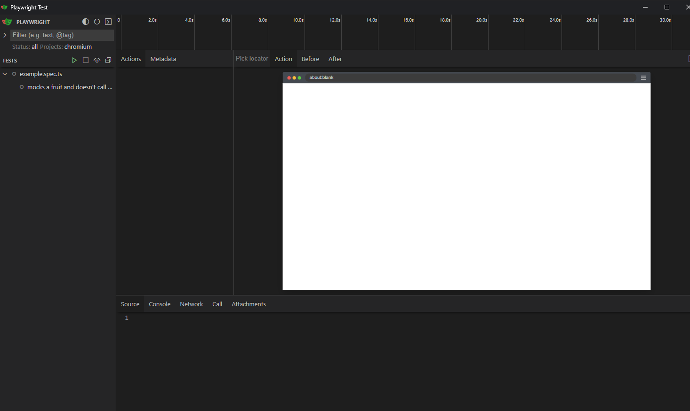Focus the Filter text input
Viewport: 690px width, 411px height.
[x=62, y=35]
